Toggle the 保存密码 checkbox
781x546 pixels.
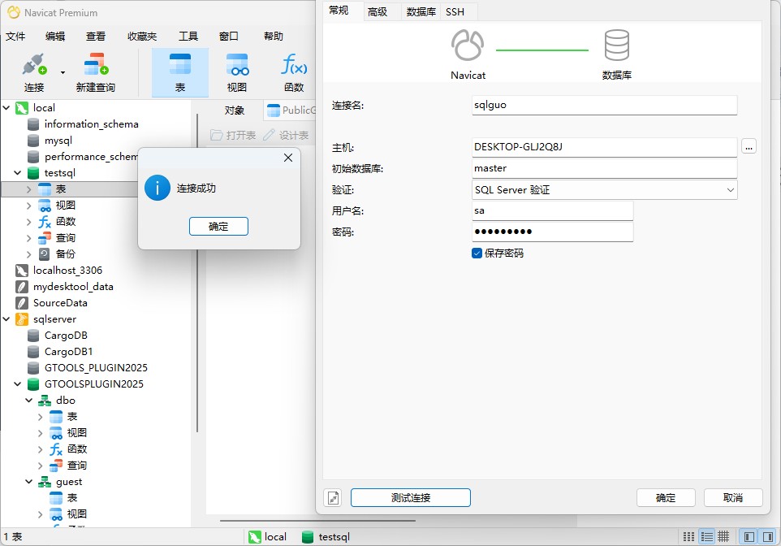(x=477, y=253)
